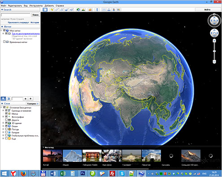222x177 pixels.
Task: Click the Поиск search button
Action: tap(35, 15)
